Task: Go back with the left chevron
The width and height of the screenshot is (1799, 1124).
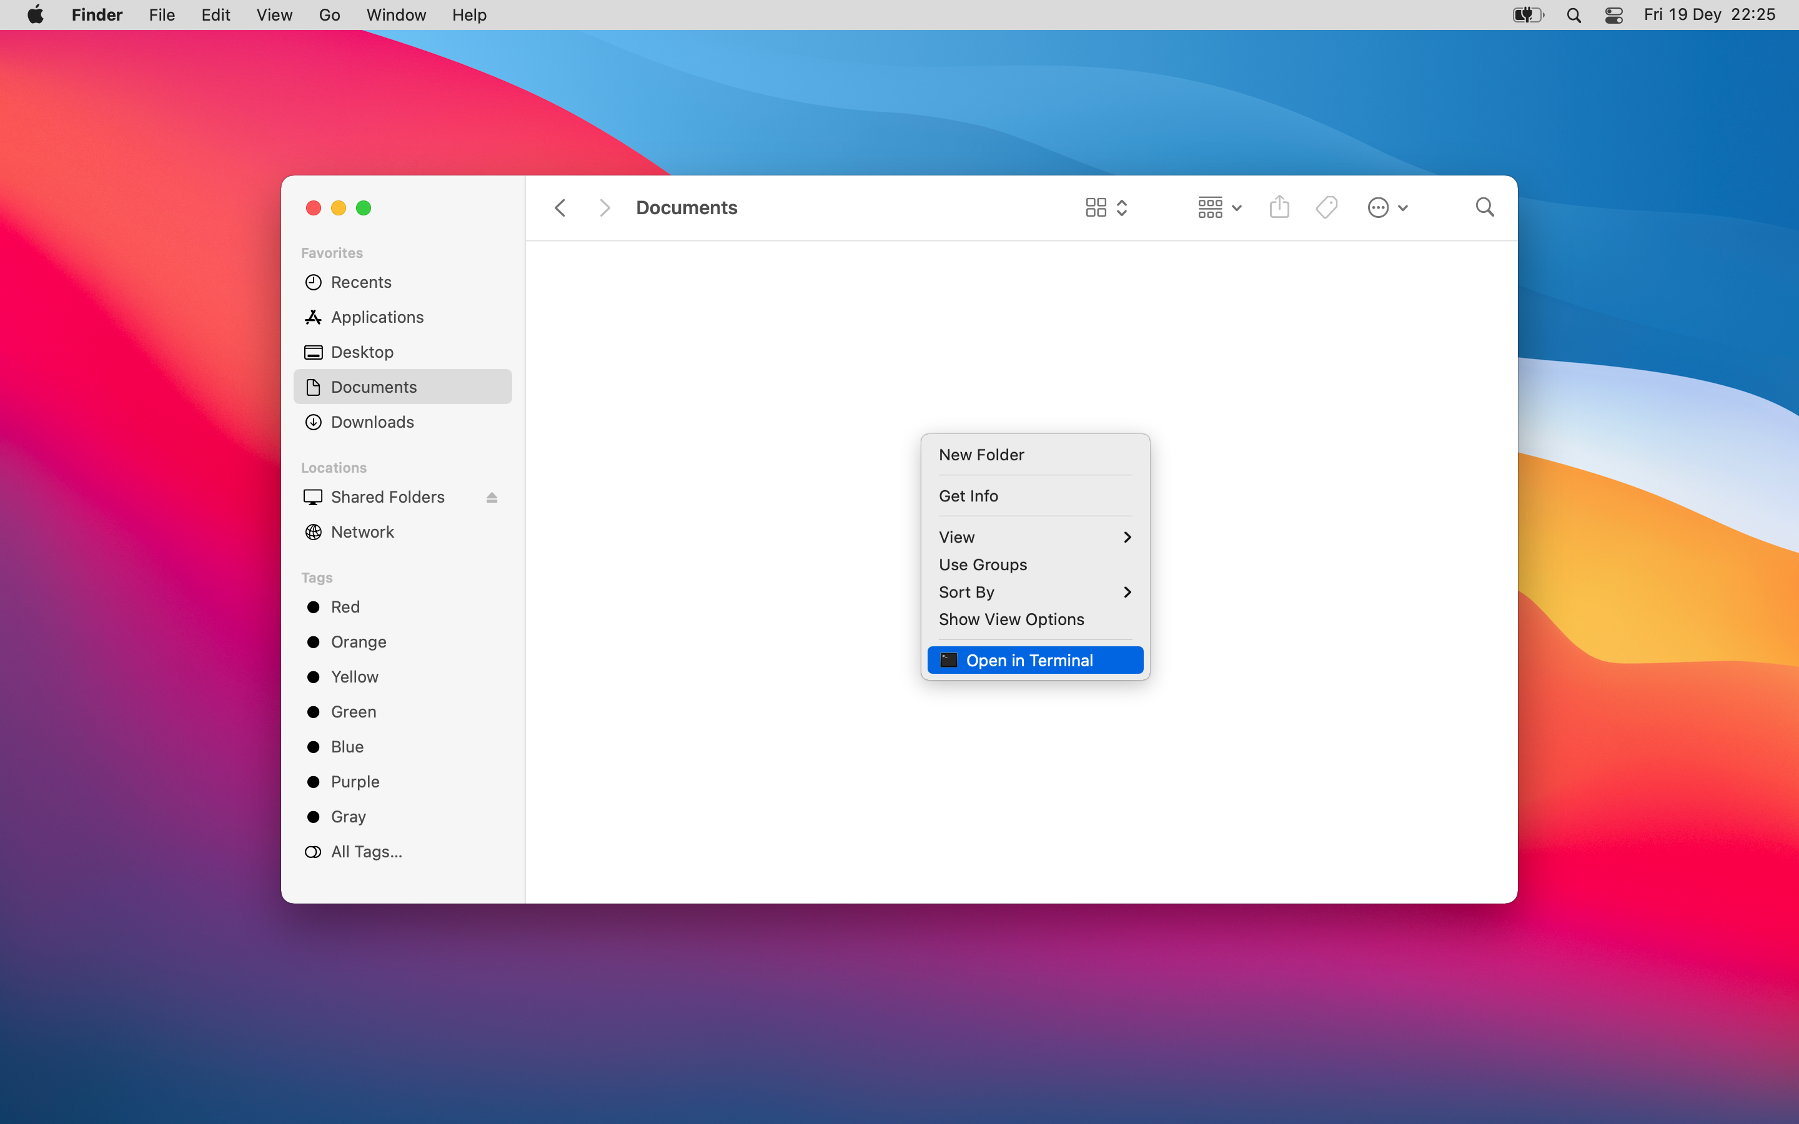Action: pyautogui.click(x=560, y=208)
